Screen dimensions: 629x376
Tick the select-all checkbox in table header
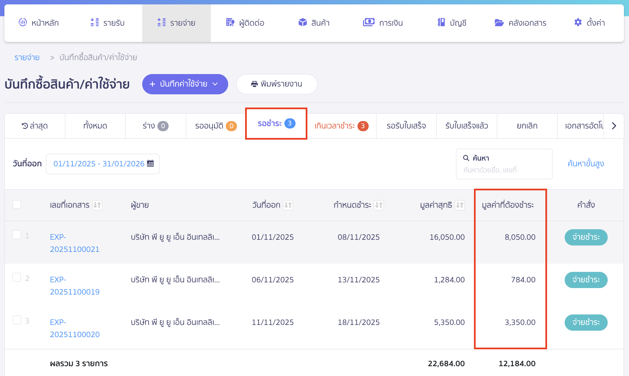click(x=17, y=205)
